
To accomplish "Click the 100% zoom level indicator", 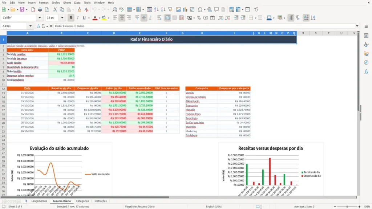I will click(367, 206).
